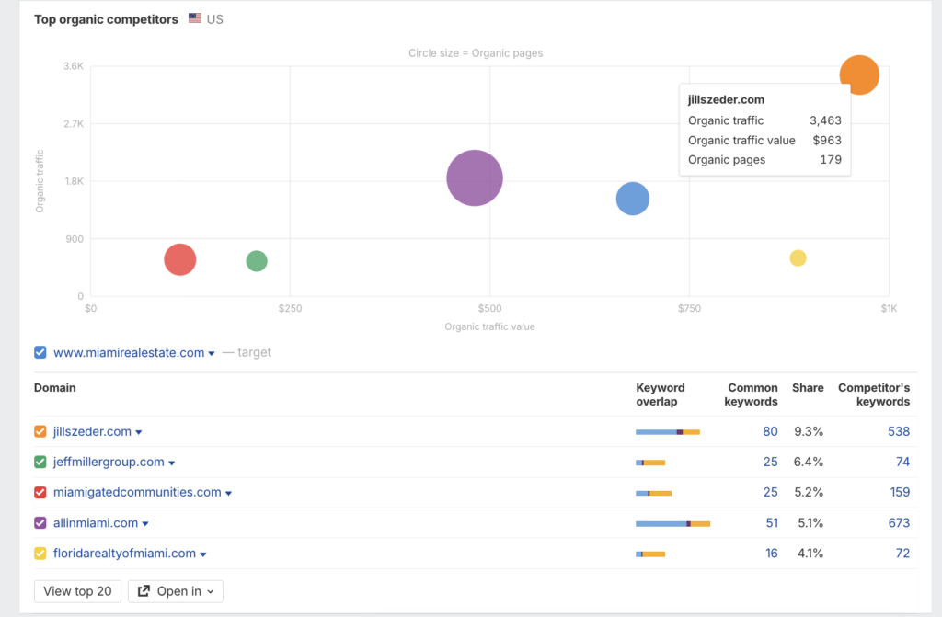Toggle the www.miamirealestate.com target checkbox

[x=39, y=352]
